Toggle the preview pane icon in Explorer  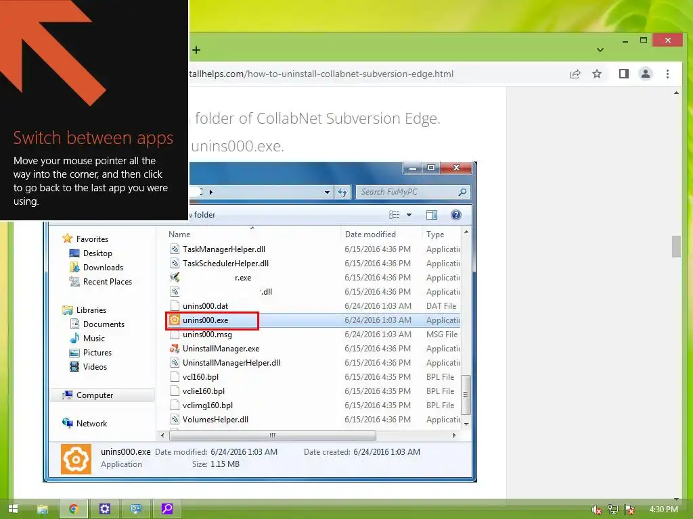point(431,215)
